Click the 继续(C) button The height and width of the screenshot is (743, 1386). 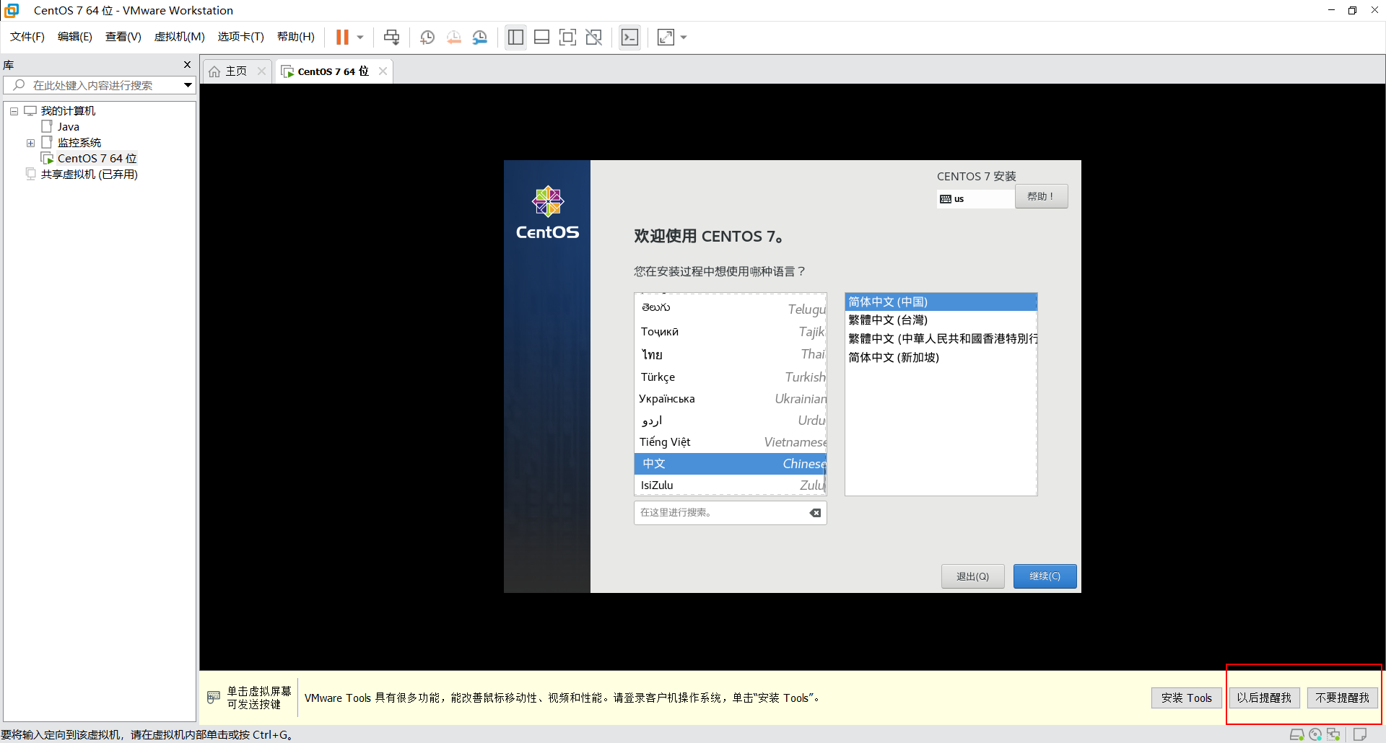(1045, 576)
